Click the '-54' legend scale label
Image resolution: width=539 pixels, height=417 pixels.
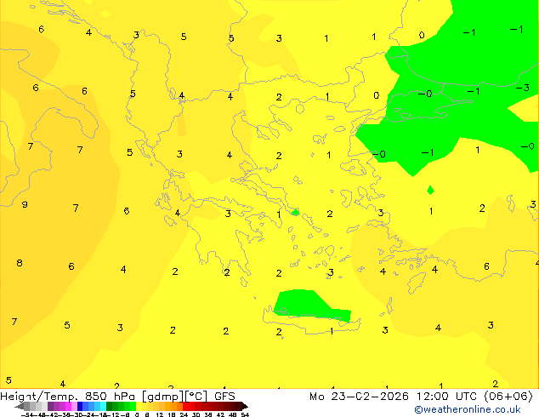tap(27, 414)
